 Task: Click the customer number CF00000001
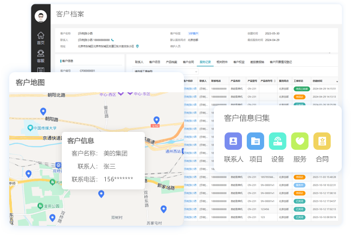tap(87, 71)
